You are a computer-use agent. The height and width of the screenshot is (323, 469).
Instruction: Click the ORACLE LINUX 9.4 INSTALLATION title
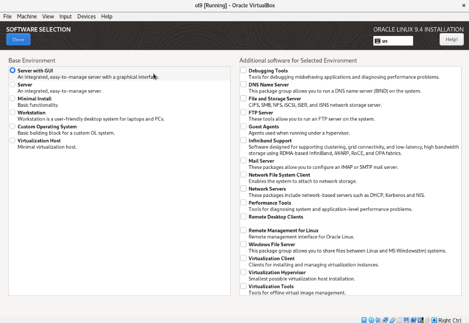[x=418, y=29]
